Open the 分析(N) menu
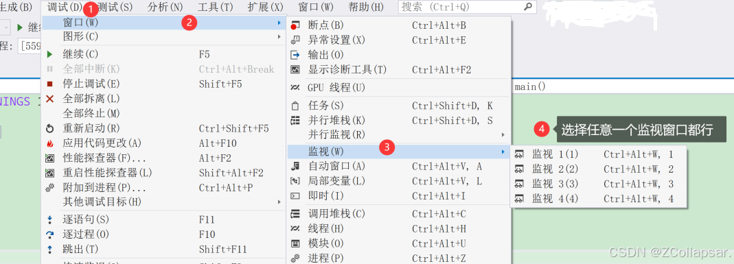Image resolution: width=734 pixels, height=264 pixels. click(x=165, y=7)
